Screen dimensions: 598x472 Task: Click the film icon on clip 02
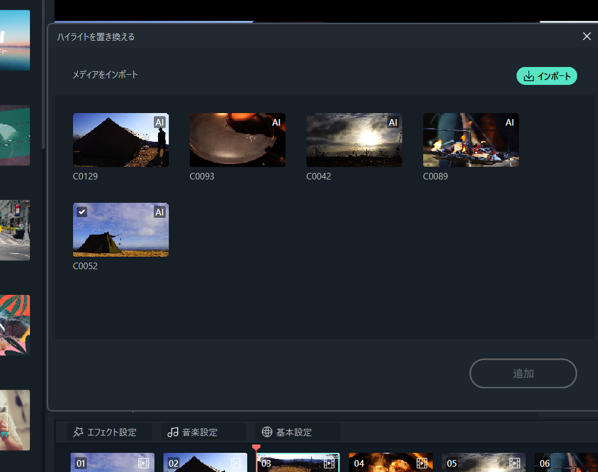coord(236,463)
